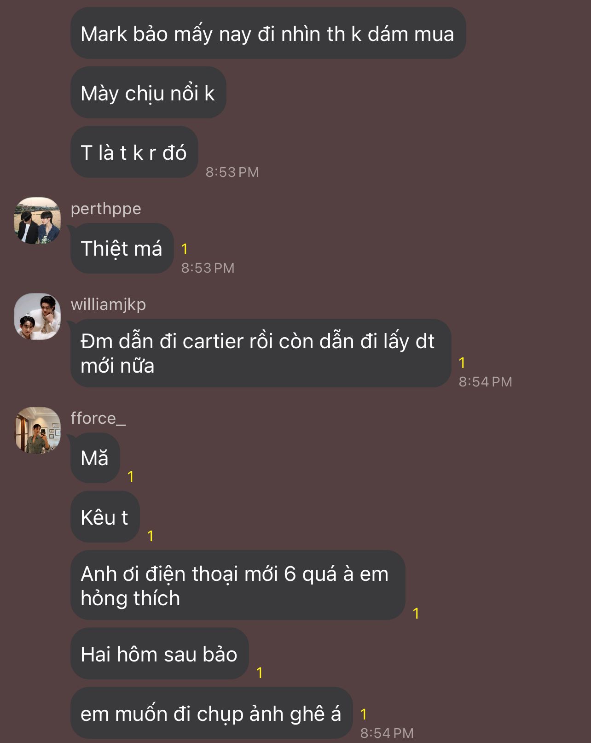
Task: Select the message starting with "Mark bảo"
Action: pyautogui.click(x=267, y=34)
